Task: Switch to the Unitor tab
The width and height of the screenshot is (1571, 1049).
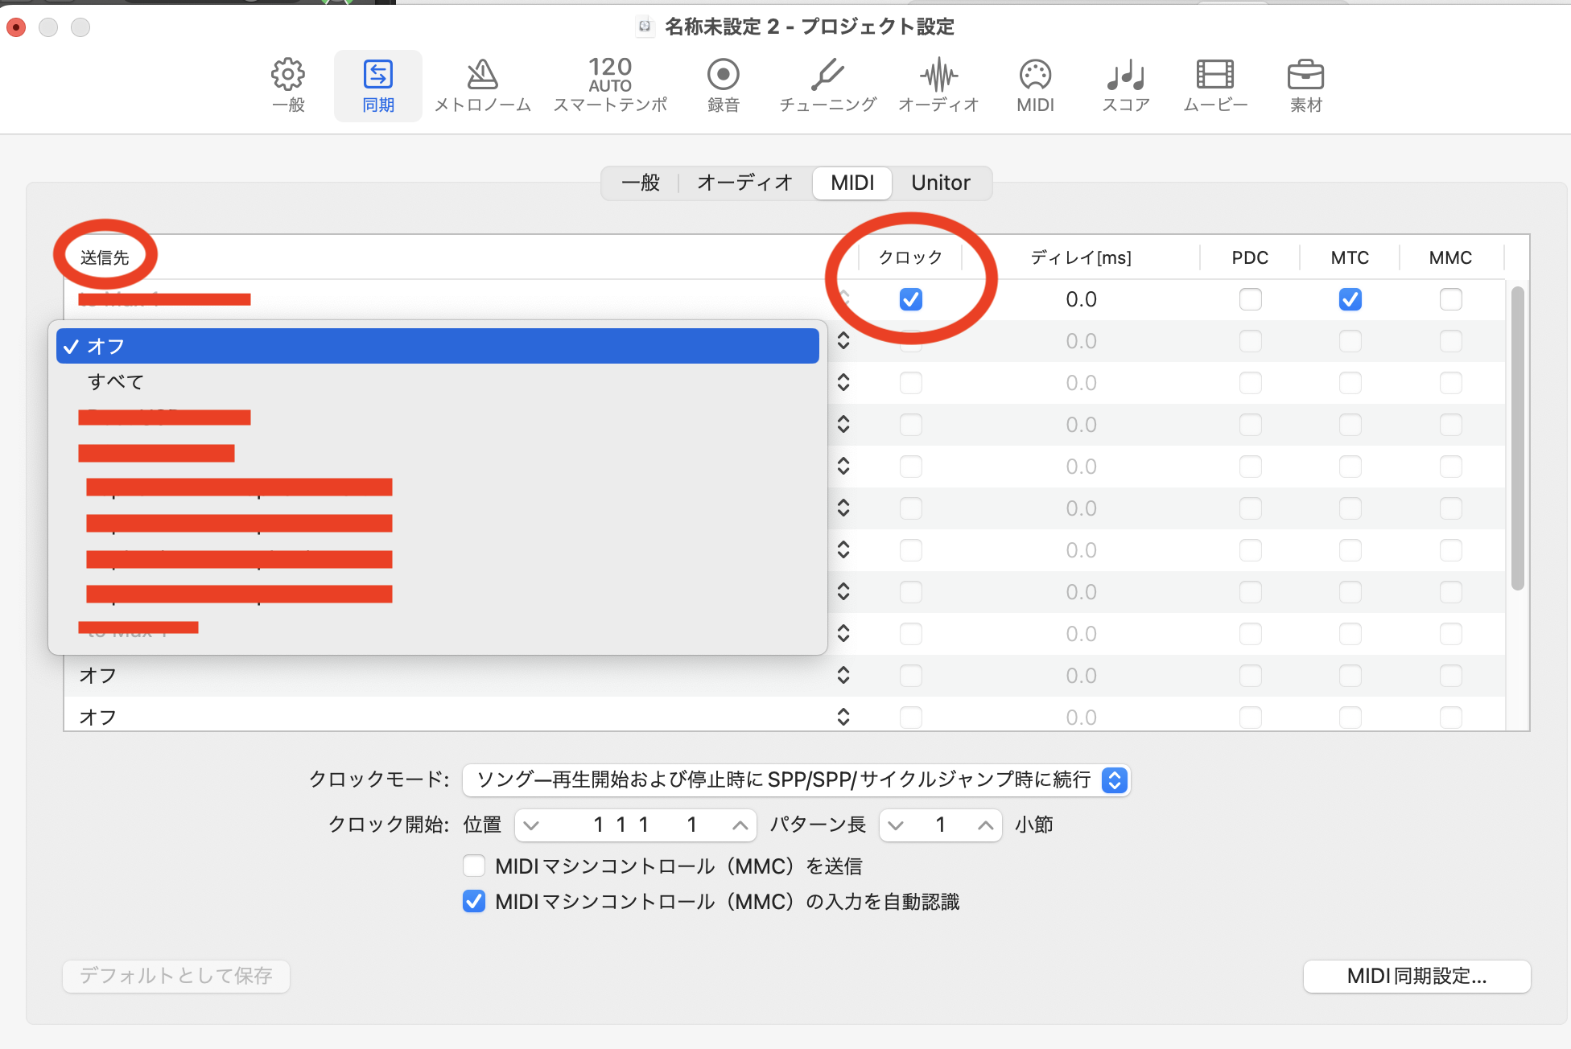Action: [940, 183]
